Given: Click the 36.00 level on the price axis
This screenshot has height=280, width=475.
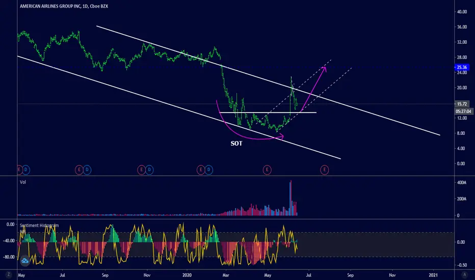Looking at the screenshot, I should coord(462,27).
